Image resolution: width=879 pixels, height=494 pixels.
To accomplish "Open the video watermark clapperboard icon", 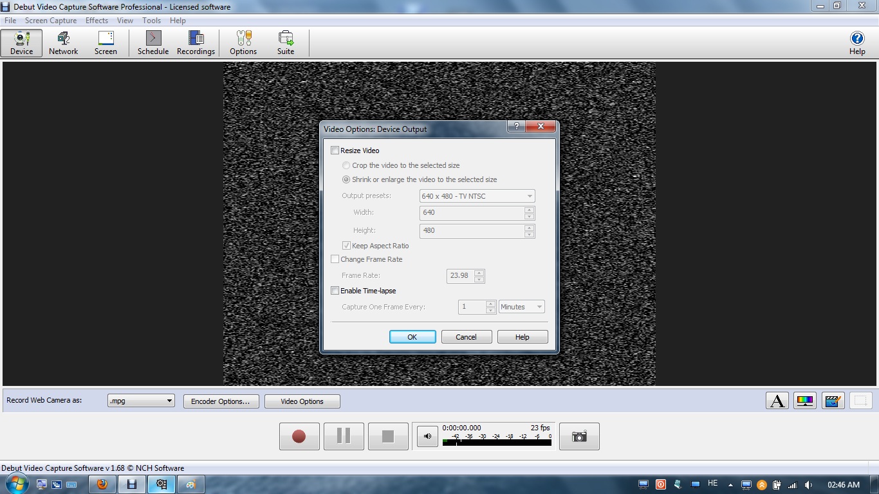I will point(833,401).
